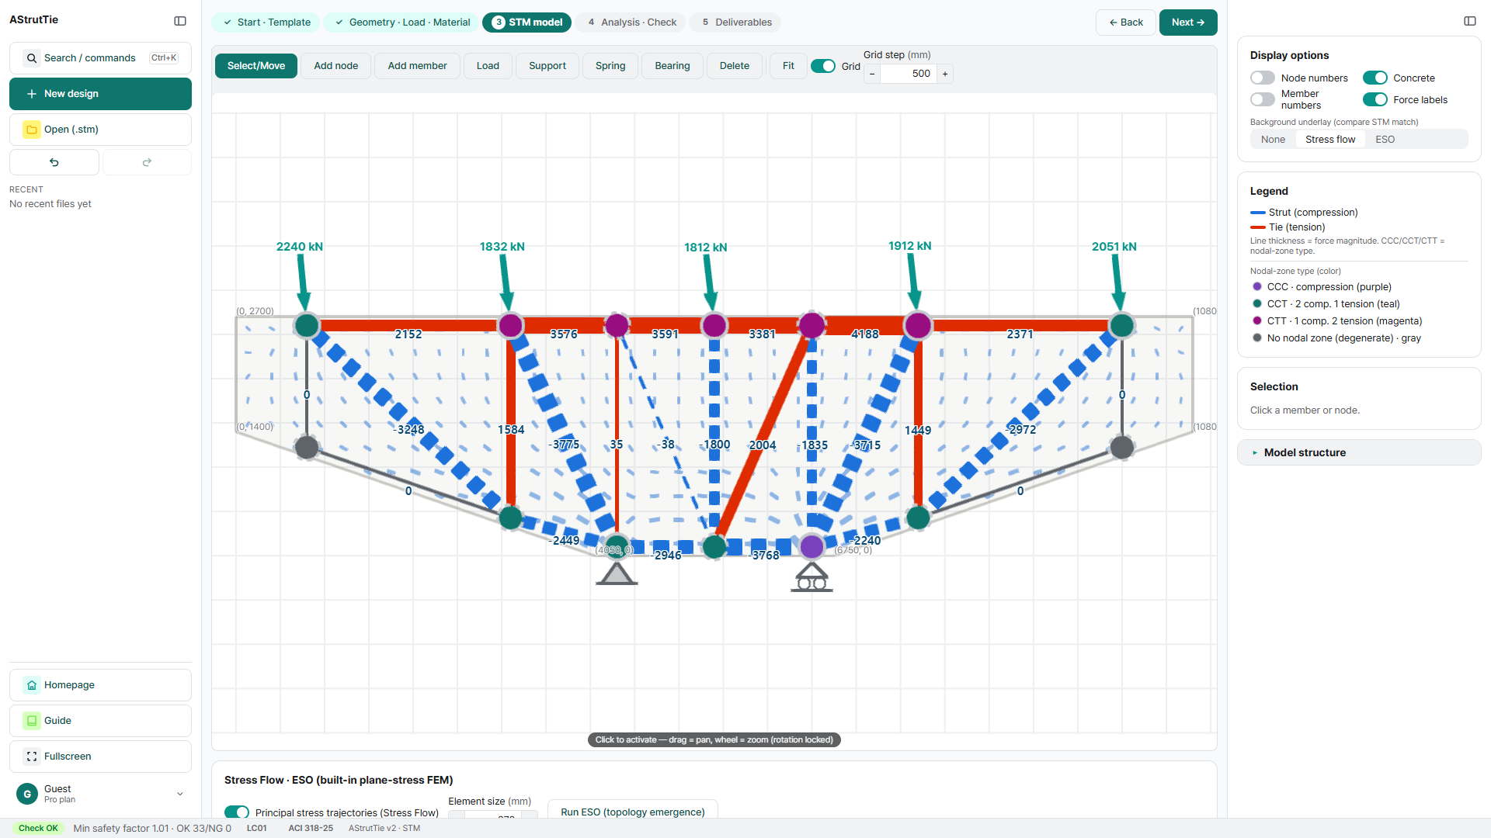Select the magenta node under 1832 kN load
Viewport: 1491px width, 838px height.
(x=510, y=326)
